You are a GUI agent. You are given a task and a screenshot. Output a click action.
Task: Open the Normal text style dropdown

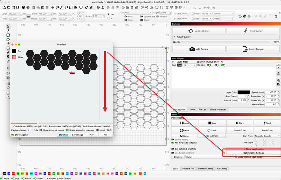tap(224, 13)
